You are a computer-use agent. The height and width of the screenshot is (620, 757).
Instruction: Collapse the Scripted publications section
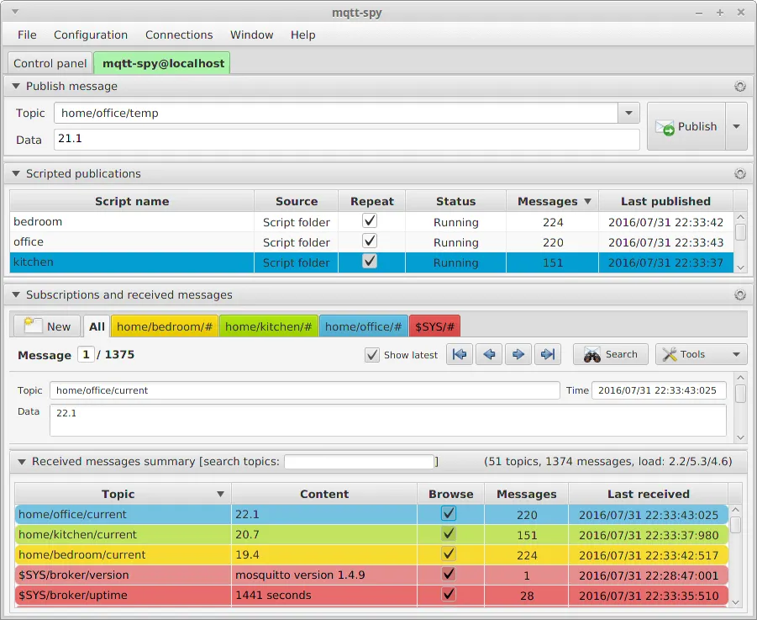pyautogui.click(x=16, y=173)
